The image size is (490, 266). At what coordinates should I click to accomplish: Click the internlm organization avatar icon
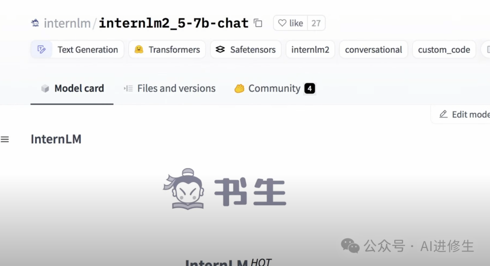click(x=35, y=23)
